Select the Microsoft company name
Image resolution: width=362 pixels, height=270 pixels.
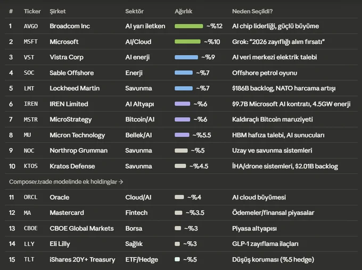[64, 42]
